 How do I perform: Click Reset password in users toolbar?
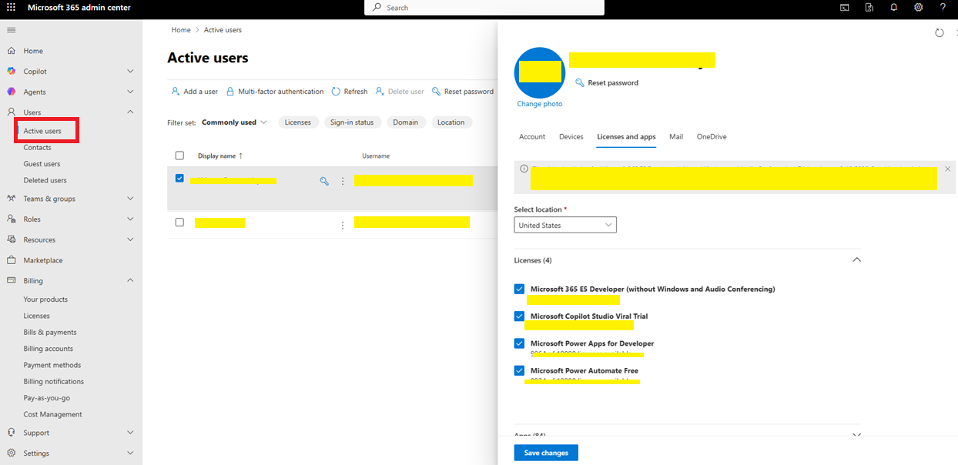[x=463, y=92]
